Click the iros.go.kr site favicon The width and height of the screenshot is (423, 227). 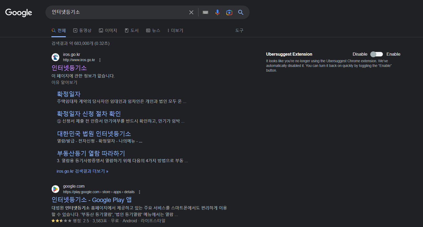55,57
